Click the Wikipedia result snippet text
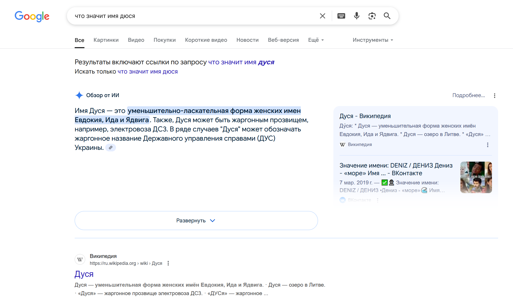Viewport: 513px width, 302px height. [x=200, y=289]
